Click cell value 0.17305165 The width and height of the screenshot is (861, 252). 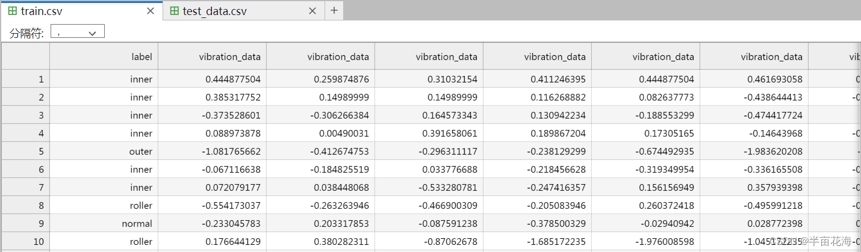pyautogui.click(x=645, y=133)
